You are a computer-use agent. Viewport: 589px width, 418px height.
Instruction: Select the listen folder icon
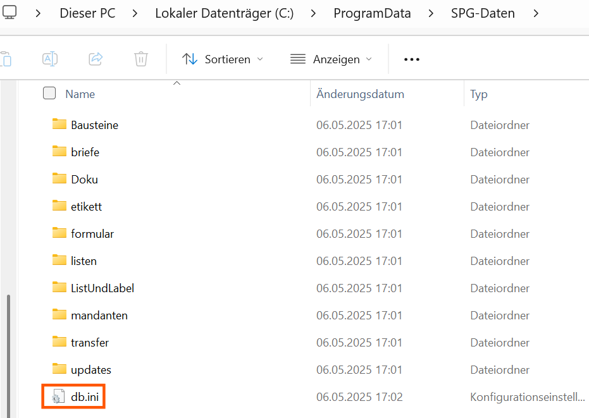59,260
